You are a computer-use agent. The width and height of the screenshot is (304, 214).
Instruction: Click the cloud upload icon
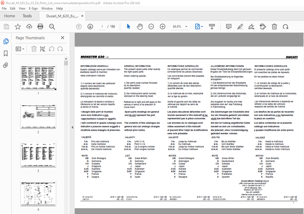pyautogui.click(x=29, y=26)
